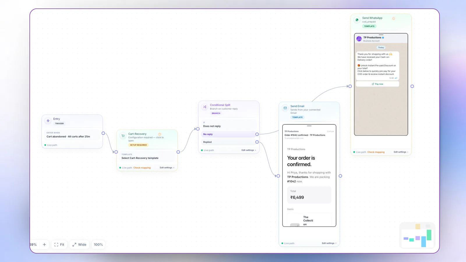Click Pay now in WhatsApp preview
Image resolution: width=466 pixels, height=262 pixels.
click(x=377, y=84)
